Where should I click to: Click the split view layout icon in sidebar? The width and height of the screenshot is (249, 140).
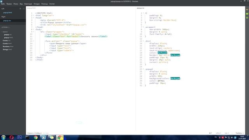(24, 9)
